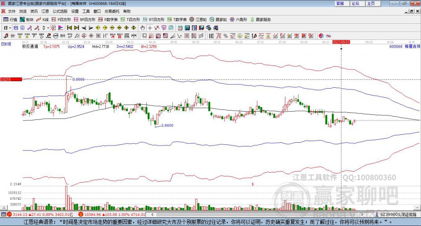Open the 赢家轮 wheel tool
This screenshot has height=226, width=421.
point(218,20)
